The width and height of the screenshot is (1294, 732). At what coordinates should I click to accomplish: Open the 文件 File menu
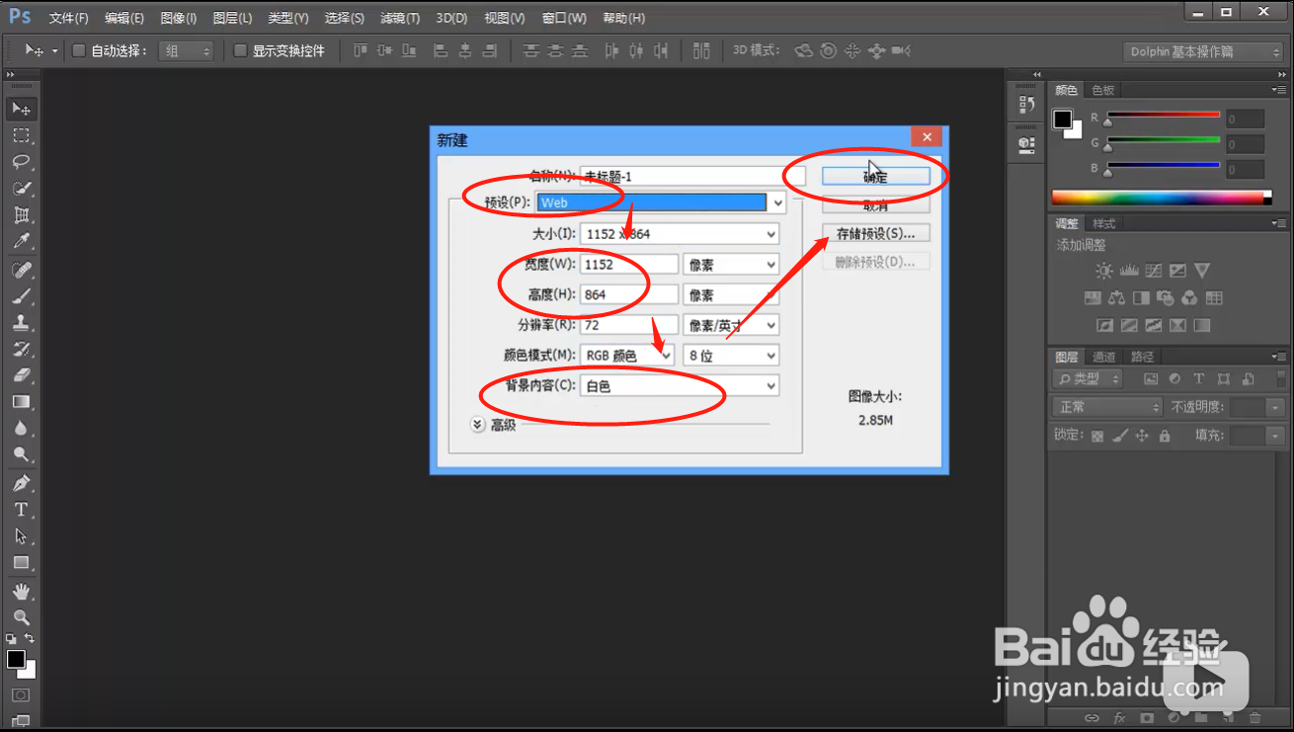coord(68,17)
